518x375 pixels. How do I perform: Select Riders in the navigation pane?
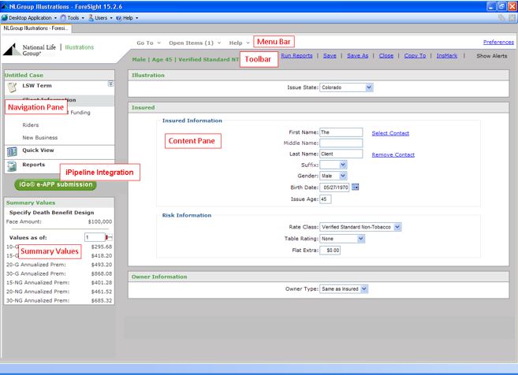tap(31, 125)
